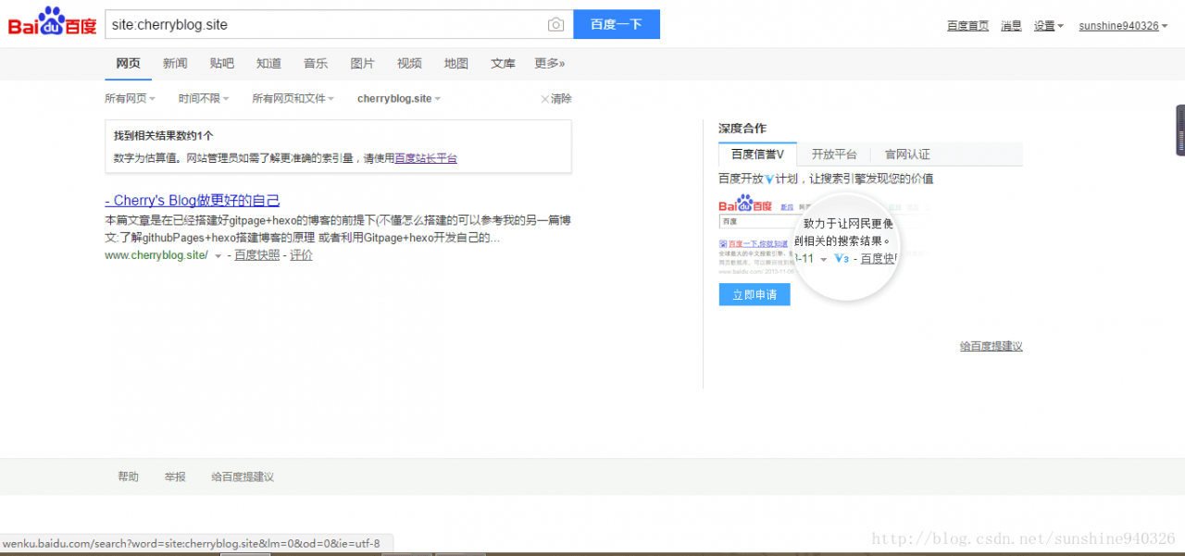Switch to the 知道 tab
This screenshot has height=556, width=1185.
tap(269, 64)
